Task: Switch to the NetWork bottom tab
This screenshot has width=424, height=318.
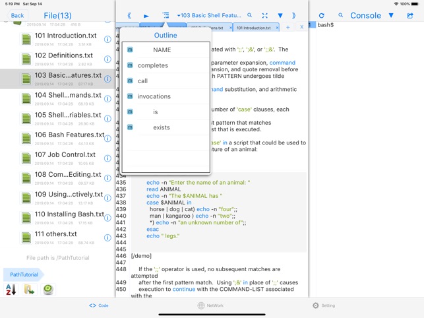Action: [x=210, y=305]
